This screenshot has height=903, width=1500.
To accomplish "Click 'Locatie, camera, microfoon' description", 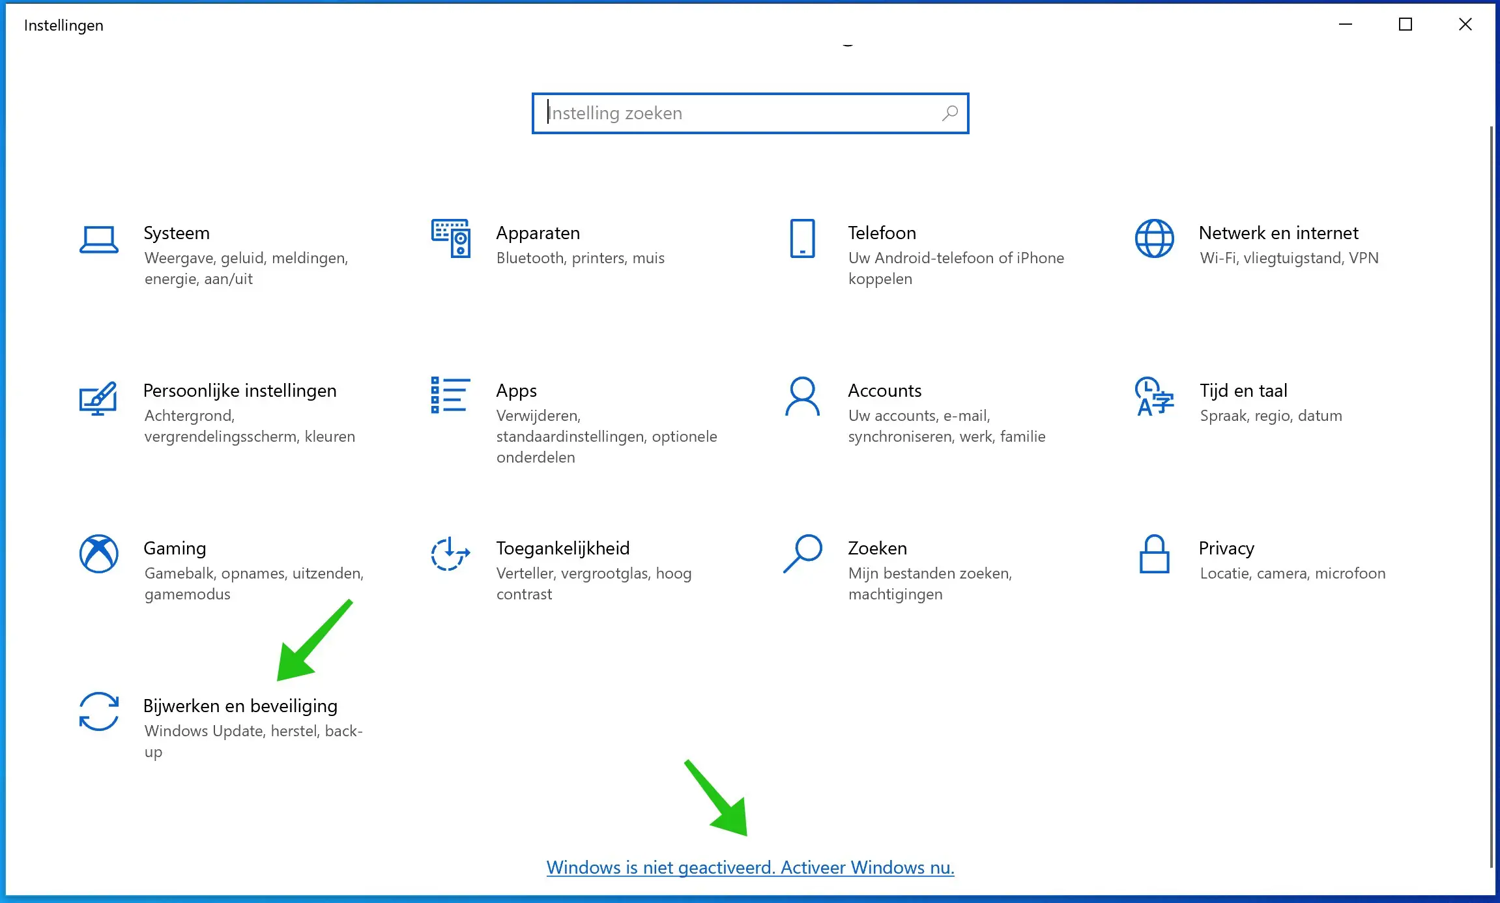I will (x=1293, y=573).
